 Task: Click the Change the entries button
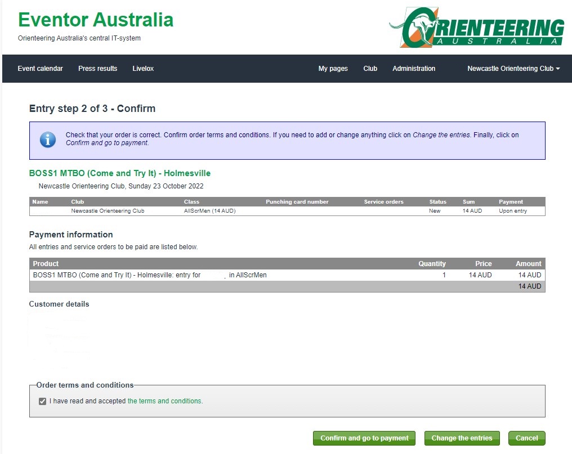(462, 438)
